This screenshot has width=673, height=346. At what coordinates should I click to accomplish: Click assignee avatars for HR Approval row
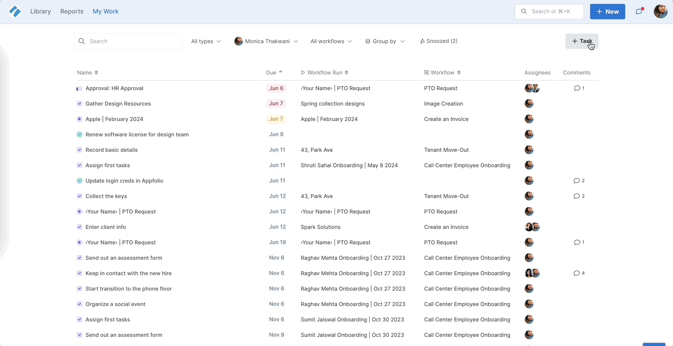[532, 88]
